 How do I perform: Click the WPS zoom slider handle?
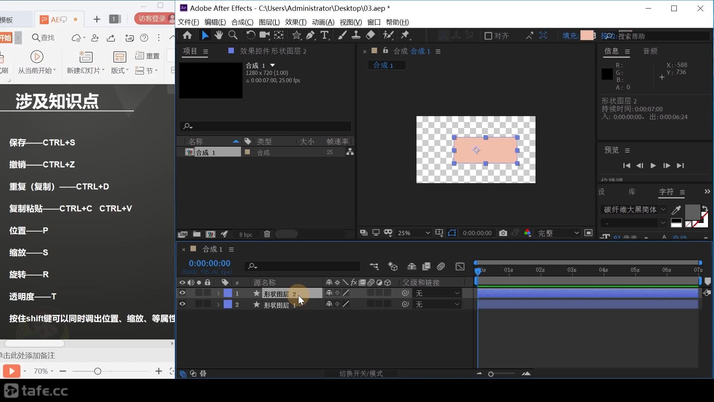click(97, 371)
